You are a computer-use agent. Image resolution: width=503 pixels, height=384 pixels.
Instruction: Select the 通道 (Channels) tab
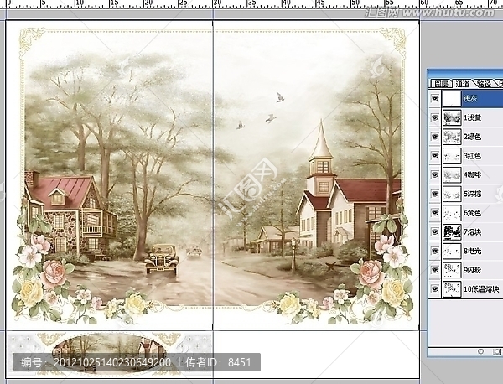(463, 84)
